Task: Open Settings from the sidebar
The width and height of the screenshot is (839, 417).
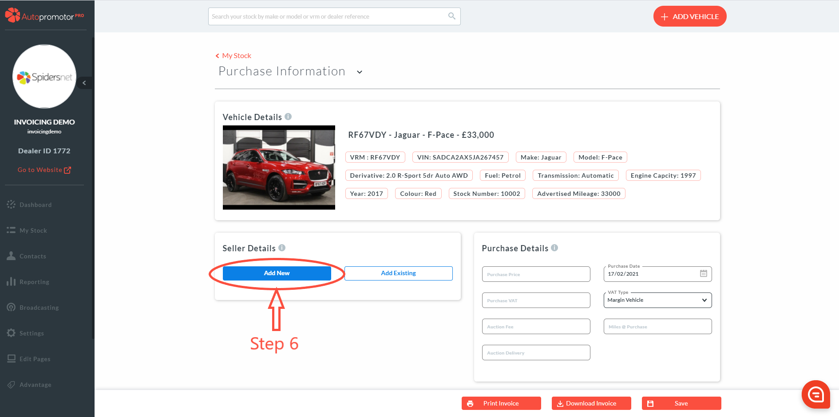Action: click(32, 333)
